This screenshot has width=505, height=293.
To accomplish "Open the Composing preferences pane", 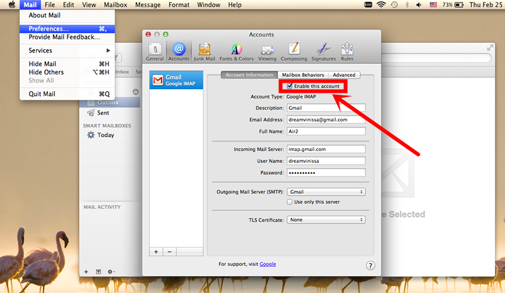I will pos(294,52).
